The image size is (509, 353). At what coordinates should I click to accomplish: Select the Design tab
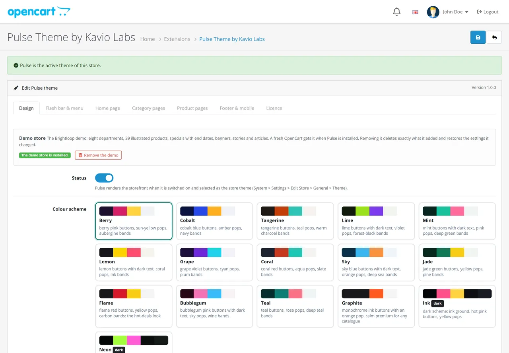coord(26,108)
